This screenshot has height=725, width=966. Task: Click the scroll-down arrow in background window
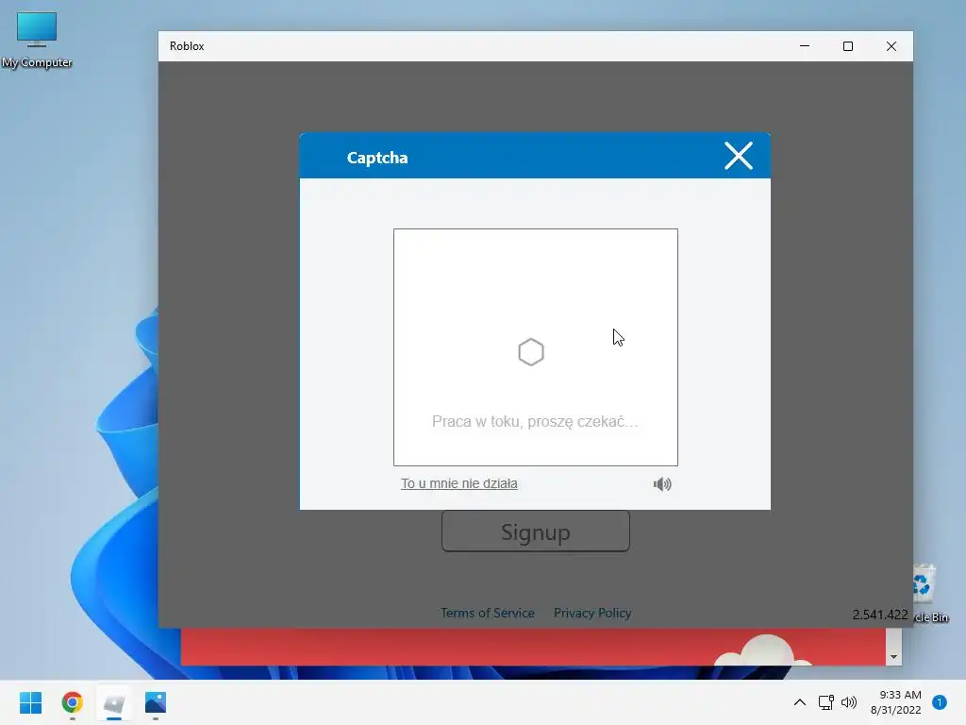point(893,657)
